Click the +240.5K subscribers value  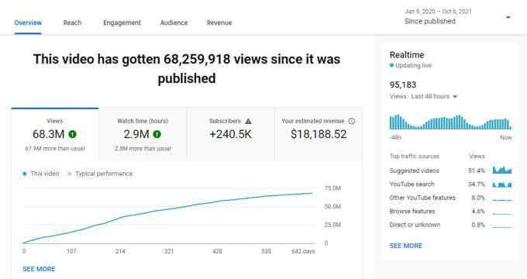coord(231,134)
